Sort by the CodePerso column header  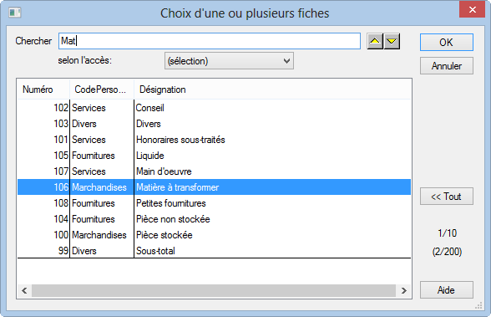click(x=102, y=89)
